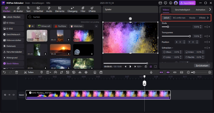Open the Effekte tab in top toolbar

click(x=92, y=9)
